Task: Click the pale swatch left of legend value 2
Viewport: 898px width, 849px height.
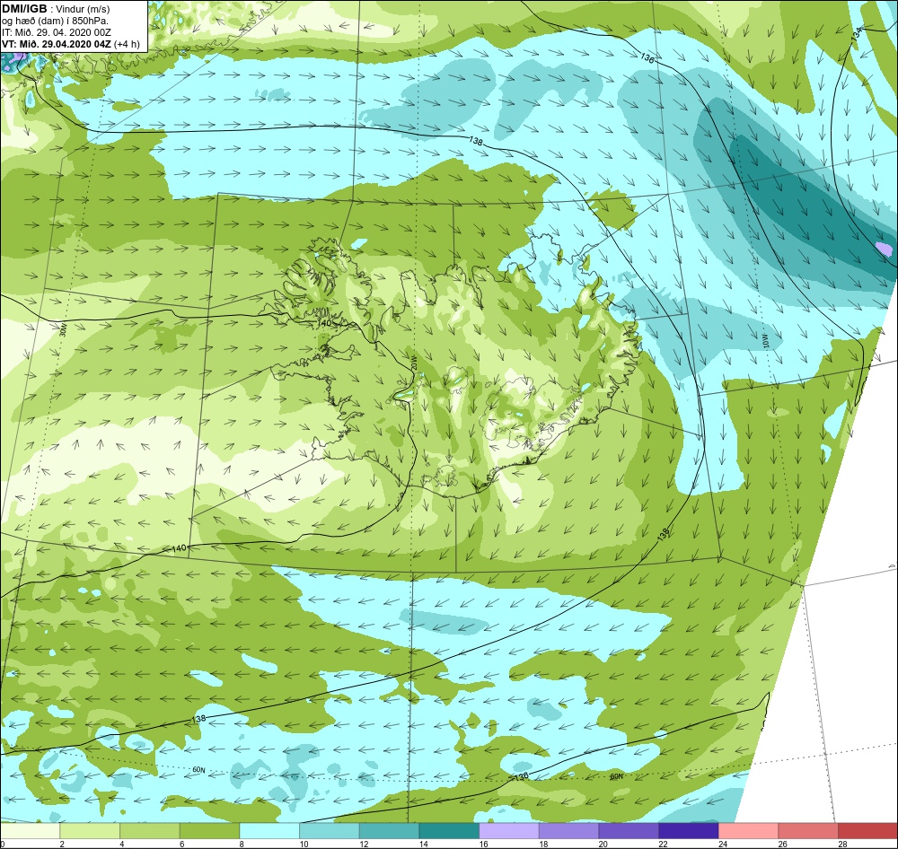Action: [x=30, y=831]
